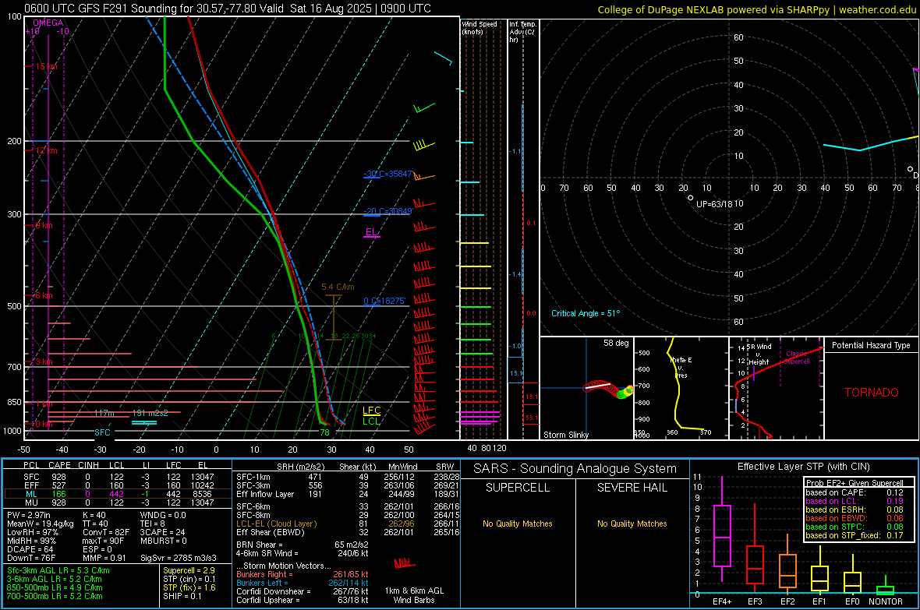The height and width of the screenshot is (610, 920).
Task: Click the Inf. Temp. Adv. panel header
Action: tap(522, 32)
